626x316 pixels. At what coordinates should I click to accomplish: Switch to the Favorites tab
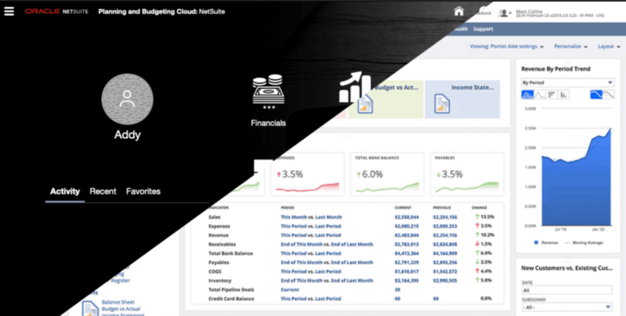[x=143, y=191]
